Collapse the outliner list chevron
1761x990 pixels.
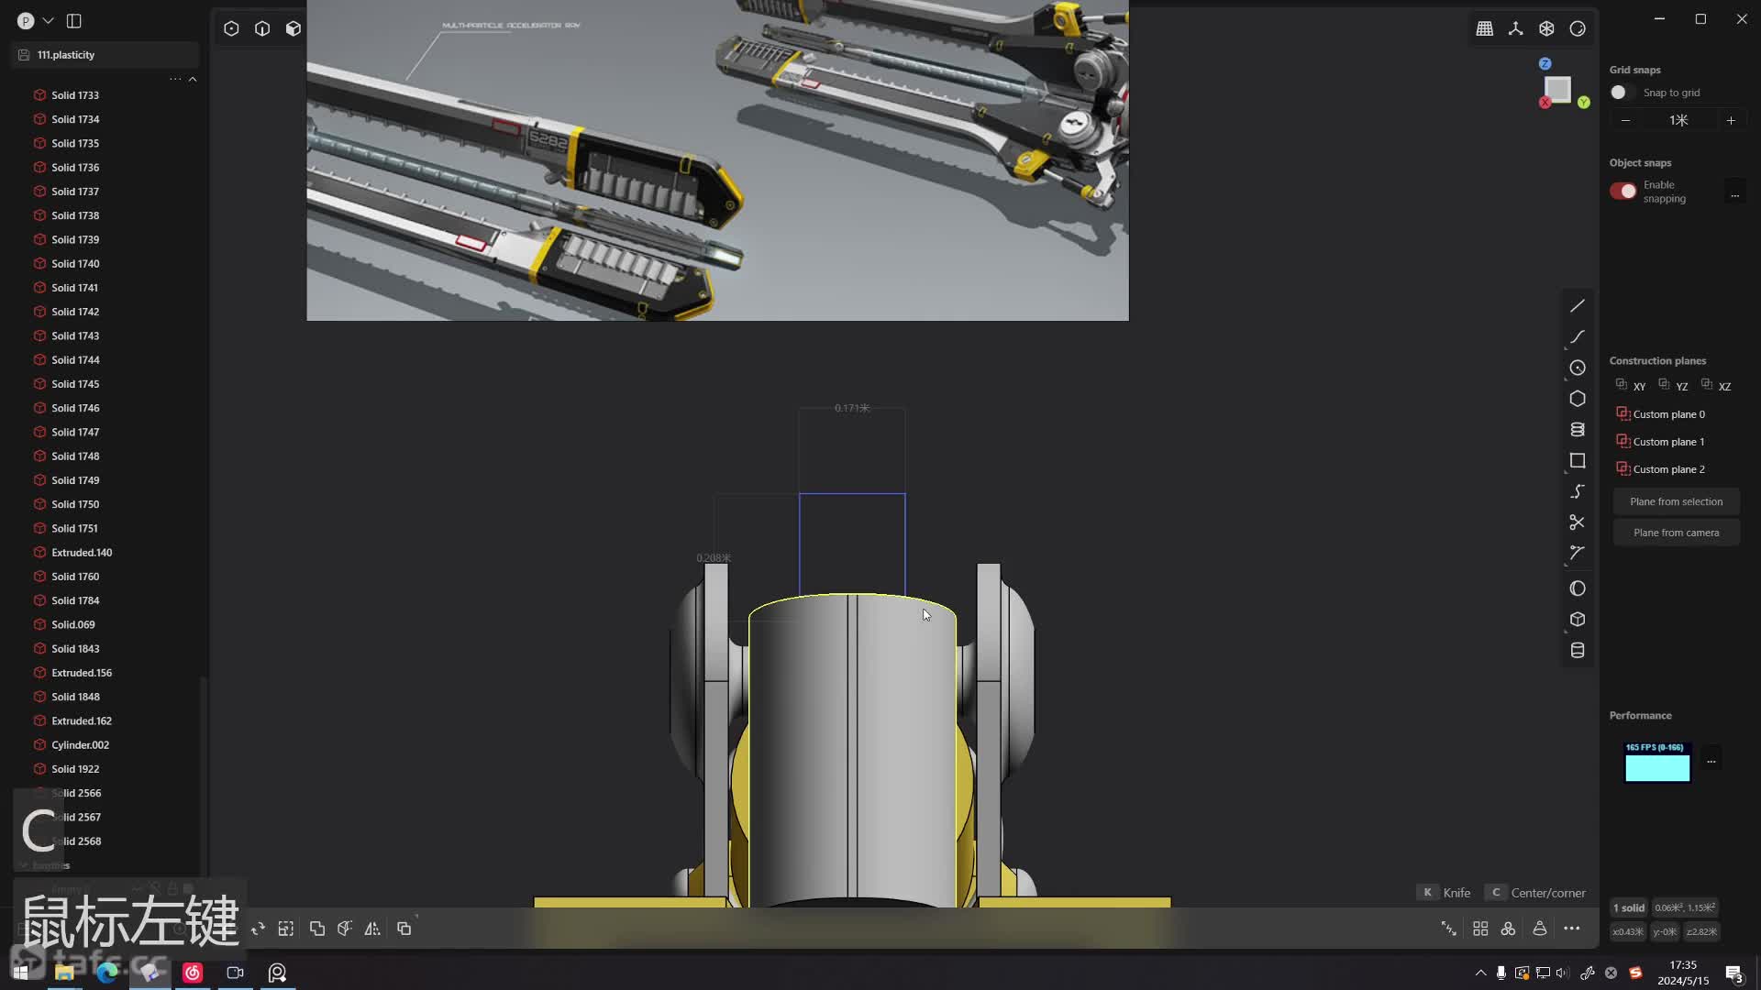click(193, 79)
